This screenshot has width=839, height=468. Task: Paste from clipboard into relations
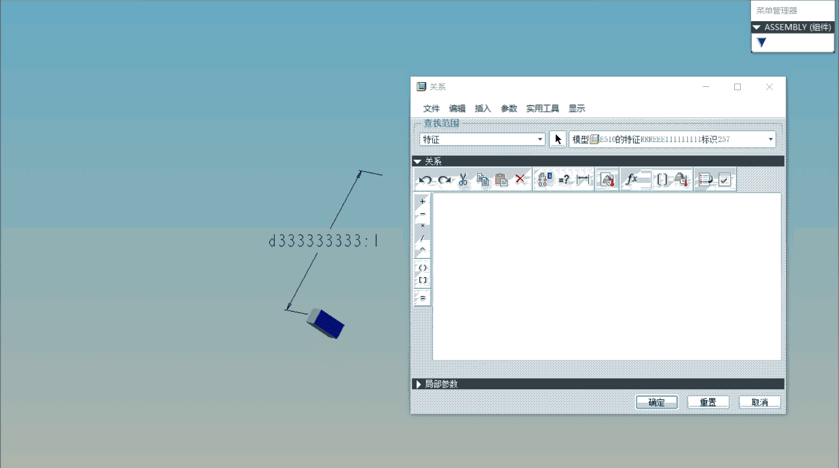pos(501,180)
